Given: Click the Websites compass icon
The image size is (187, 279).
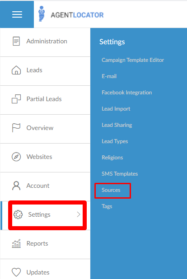Looking at the screenshot, I should tap(16, 157).
